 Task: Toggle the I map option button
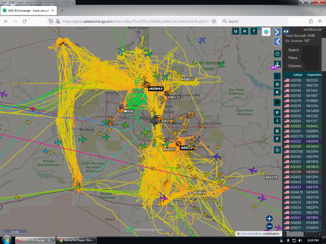(277, 120)
